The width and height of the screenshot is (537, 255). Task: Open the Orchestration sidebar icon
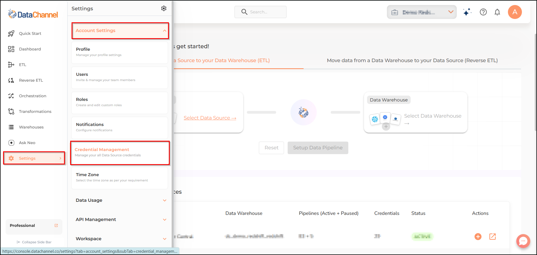coord(11,96)
